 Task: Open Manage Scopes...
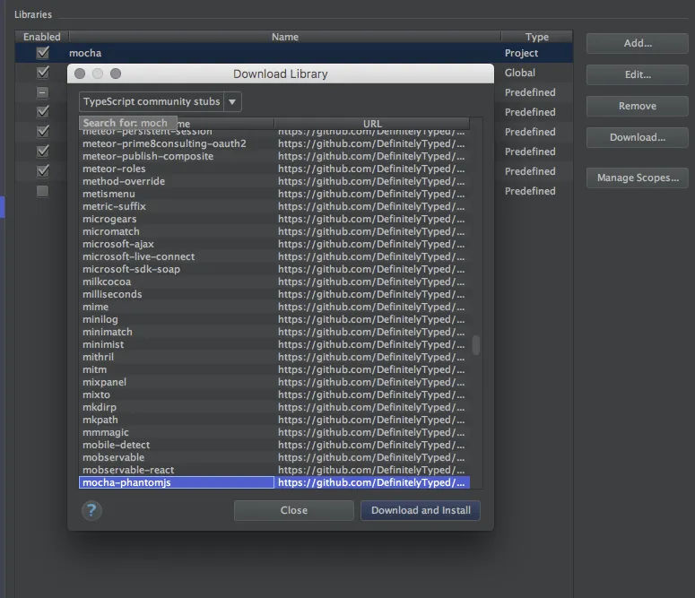click(637, 178)
